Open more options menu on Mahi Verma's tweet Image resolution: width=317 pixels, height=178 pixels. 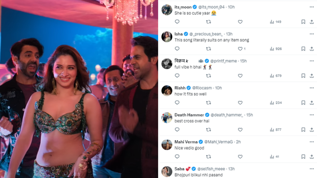pyautogui.click(x=312, y=142)
